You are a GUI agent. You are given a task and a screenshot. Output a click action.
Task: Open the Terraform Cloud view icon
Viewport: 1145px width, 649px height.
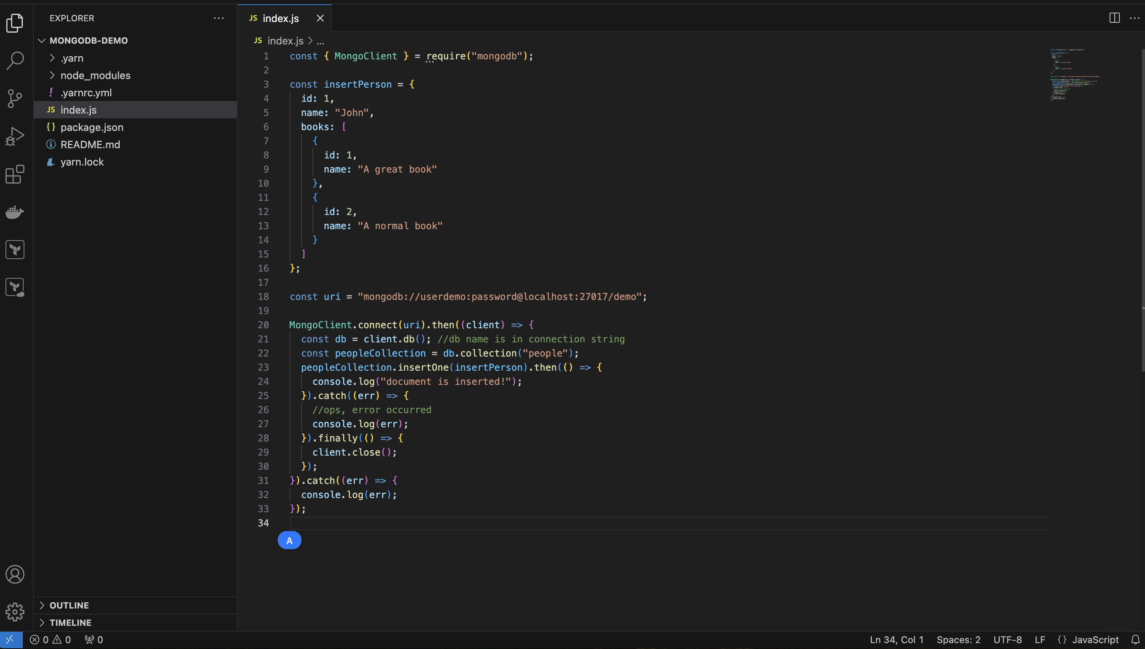15,287
